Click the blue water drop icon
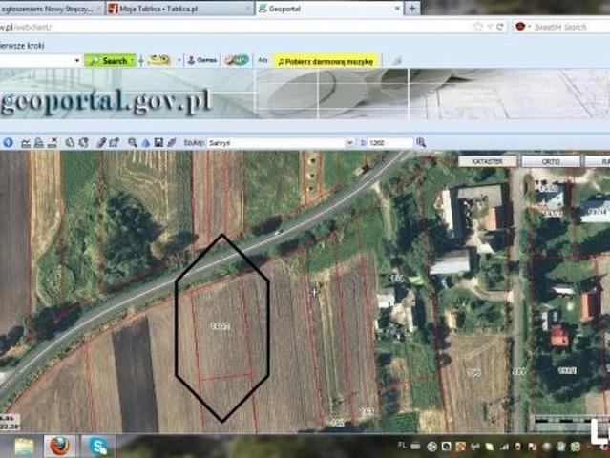Screen dimensions: 610x458 click(x=146, y=143)
